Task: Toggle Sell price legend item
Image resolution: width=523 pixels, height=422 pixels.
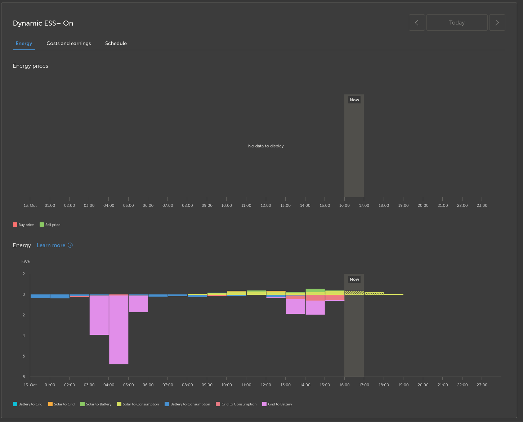Action: click(50, 225)
